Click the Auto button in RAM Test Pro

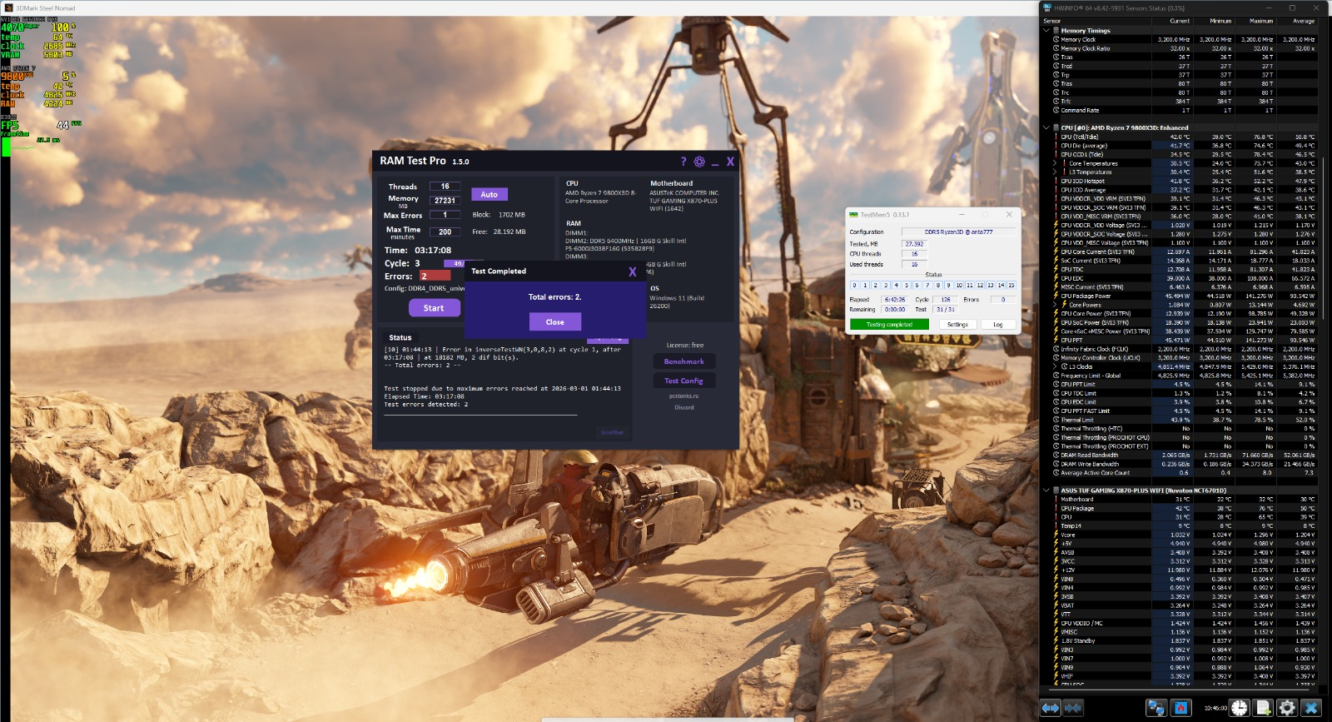click(490, 195)
